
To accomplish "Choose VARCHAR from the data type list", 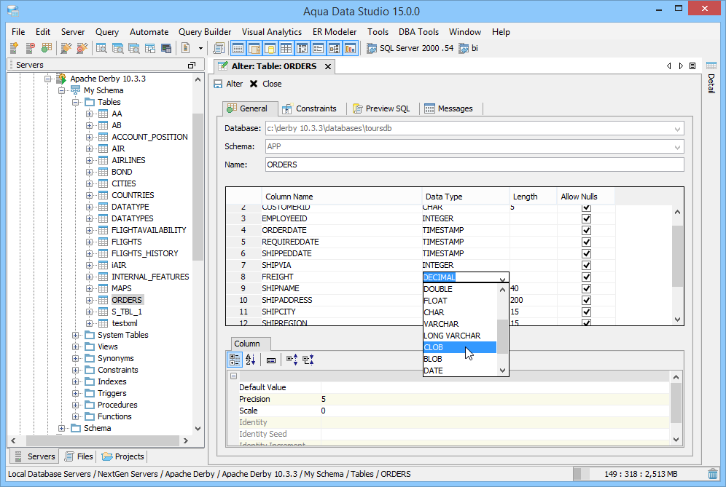I will click(x=460, y=324).
